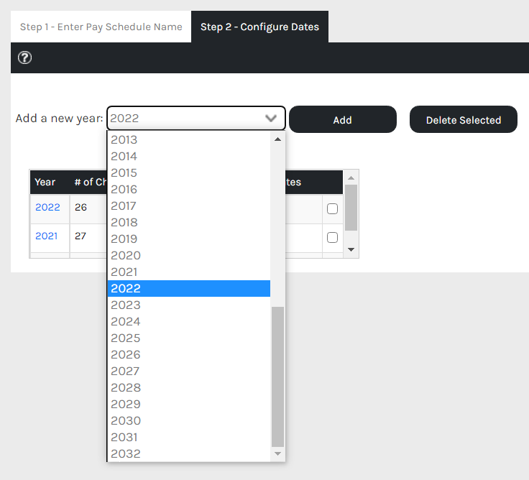
Task: Pick 2031 in the year dropdown list
Action: (189, 437)
